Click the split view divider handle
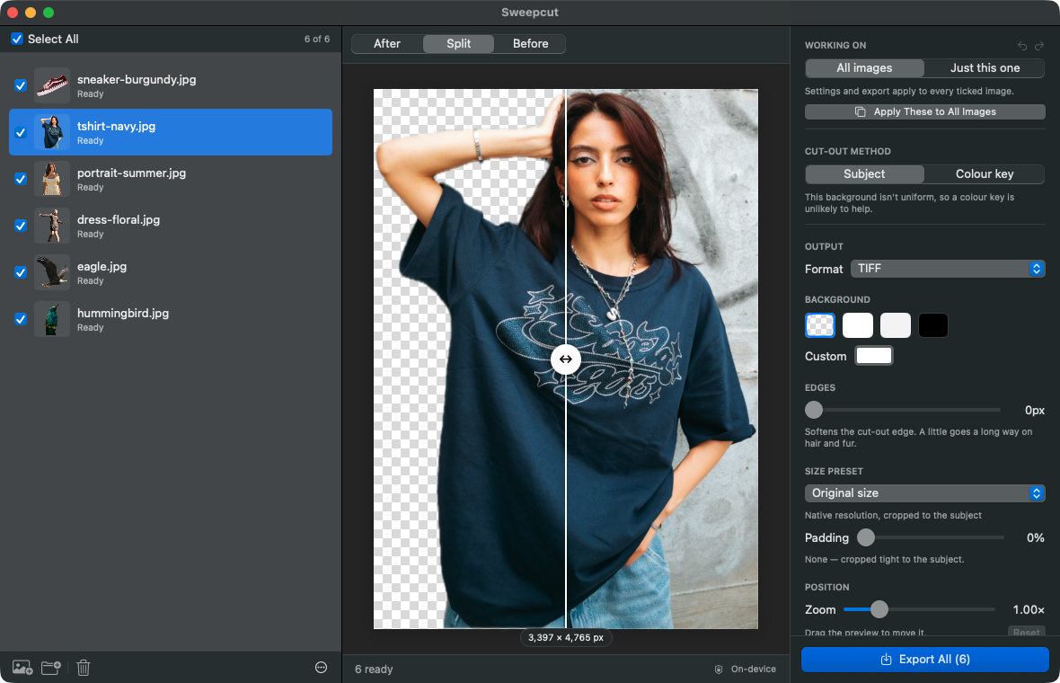This screenshot has width=1060, height=683. click(566, 359)
